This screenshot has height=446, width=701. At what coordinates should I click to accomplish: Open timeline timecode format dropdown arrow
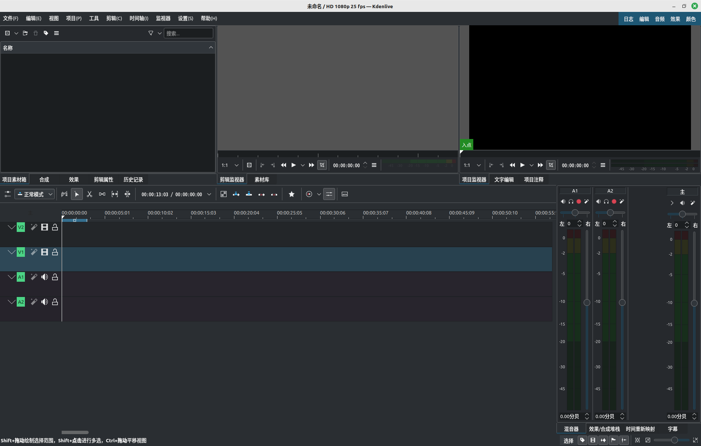(x=209, y=194)
